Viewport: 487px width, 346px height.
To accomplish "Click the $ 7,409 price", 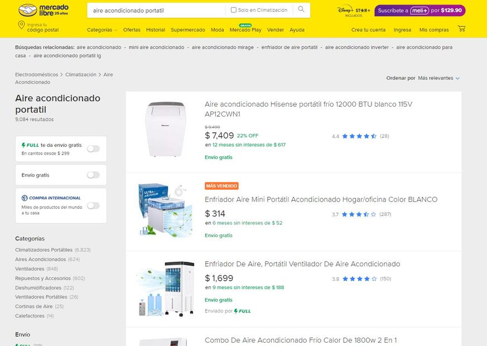I will click(219, 136).
